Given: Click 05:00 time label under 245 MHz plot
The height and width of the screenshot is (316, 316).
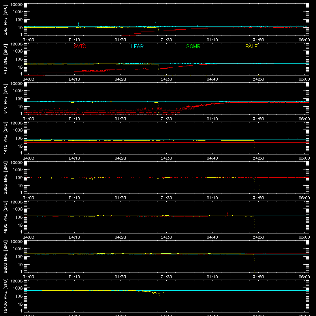Looking at the screenshot, I should [x=304, y=40].
